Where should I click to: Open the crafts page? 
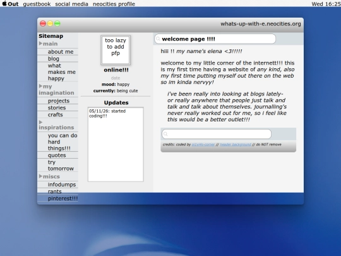tap(55, 114)
